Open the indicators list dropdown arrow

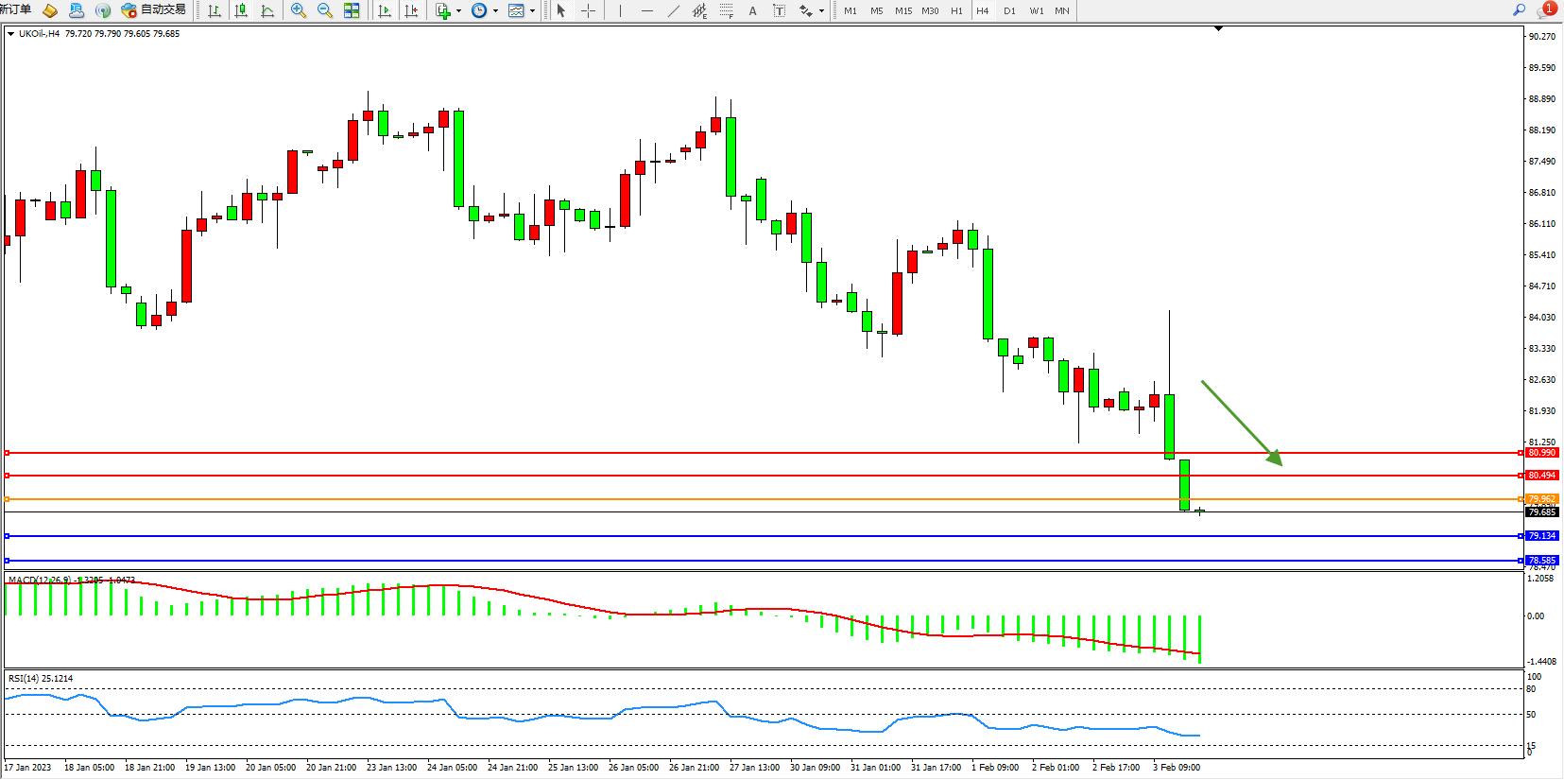pyautogui.click(x=458, y=11)
